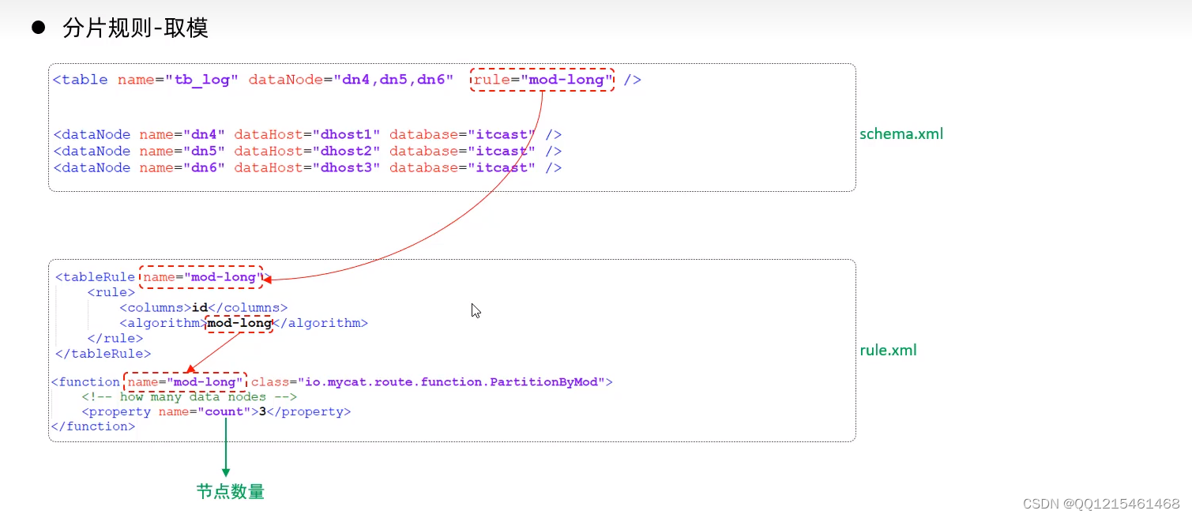Screen dimensions: 1192x518
Task: Click the "id" value inside columns
Action: tap(200, 308)
